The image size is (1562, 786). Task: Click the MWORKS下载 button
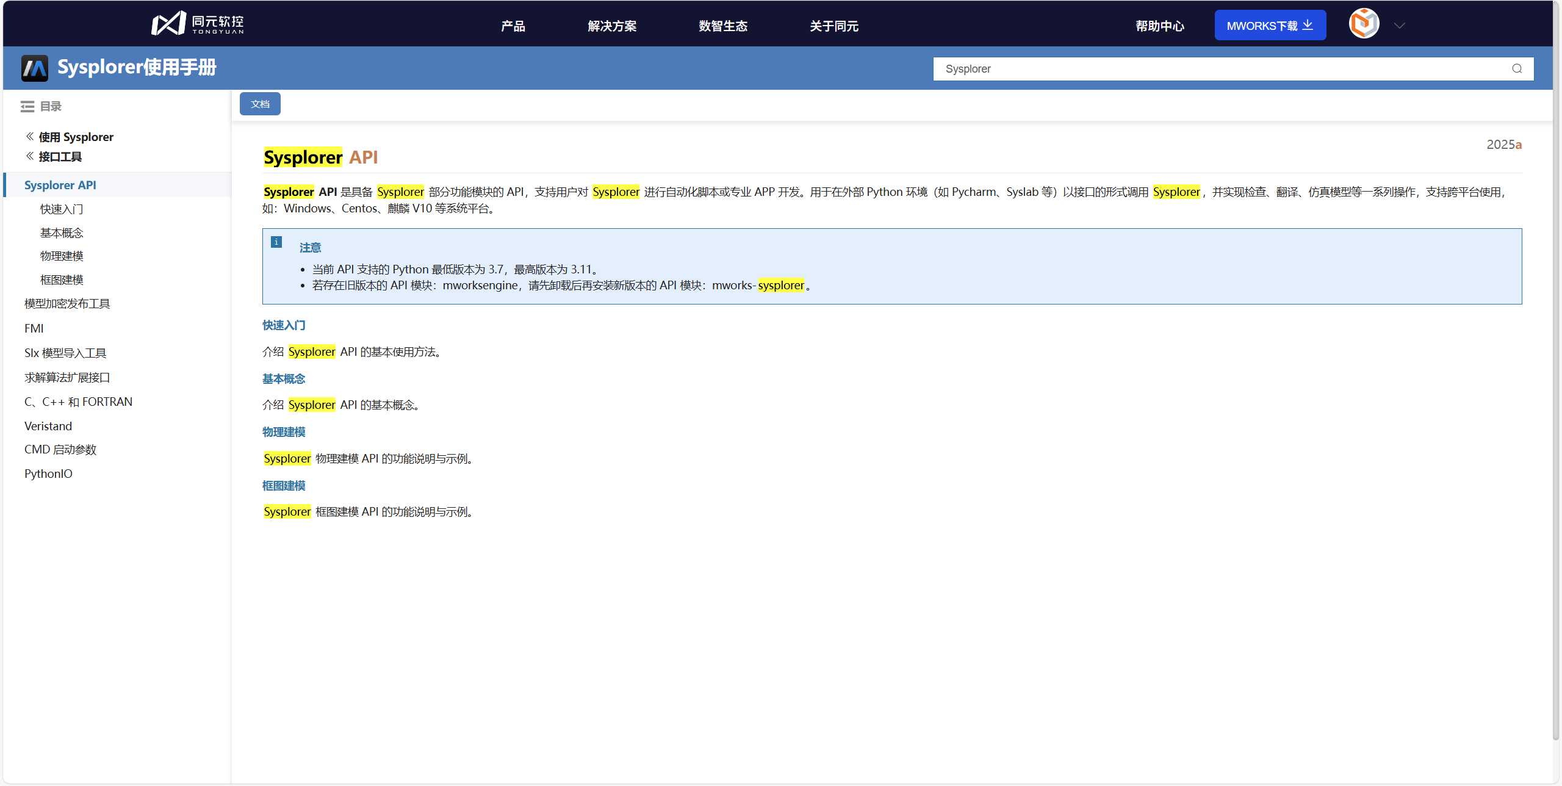[x=1270, y=25]
